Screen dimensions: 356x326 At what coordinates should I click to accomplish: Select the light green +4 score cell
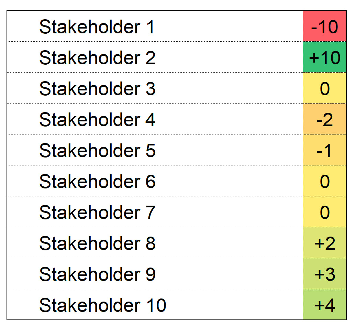click(x=325, y=305)
